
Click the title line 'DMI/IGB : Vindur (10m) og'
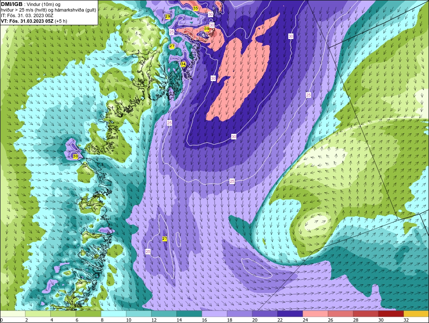click(x=31, y=4)
